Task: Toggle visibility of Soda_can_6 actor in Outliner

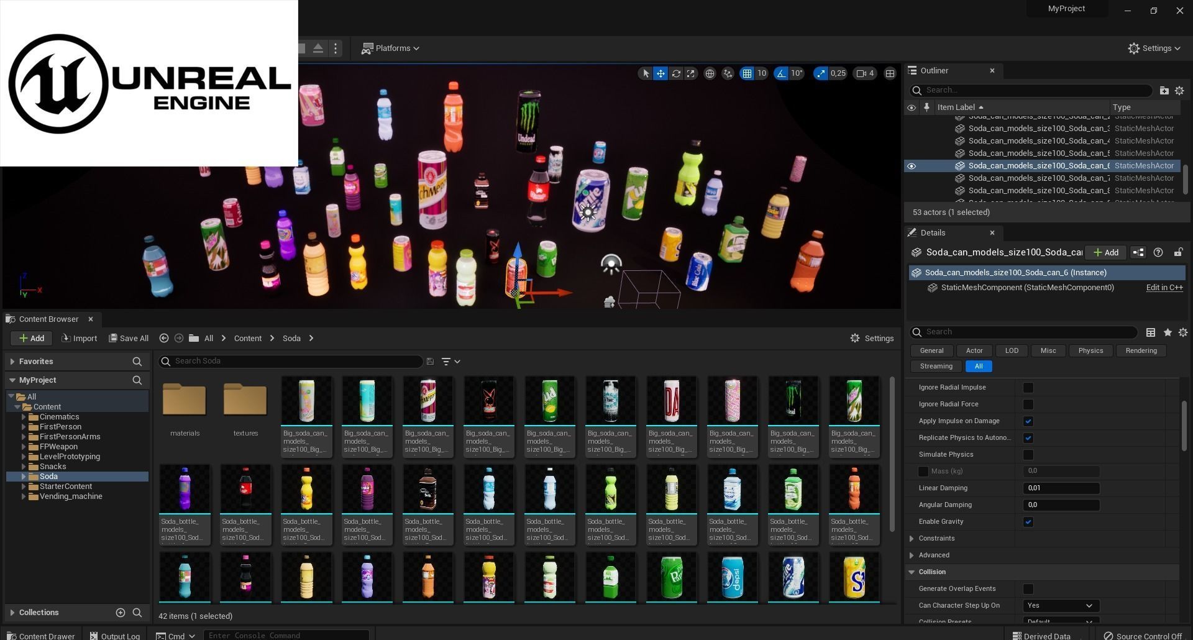Action: [x=912, y=166]
